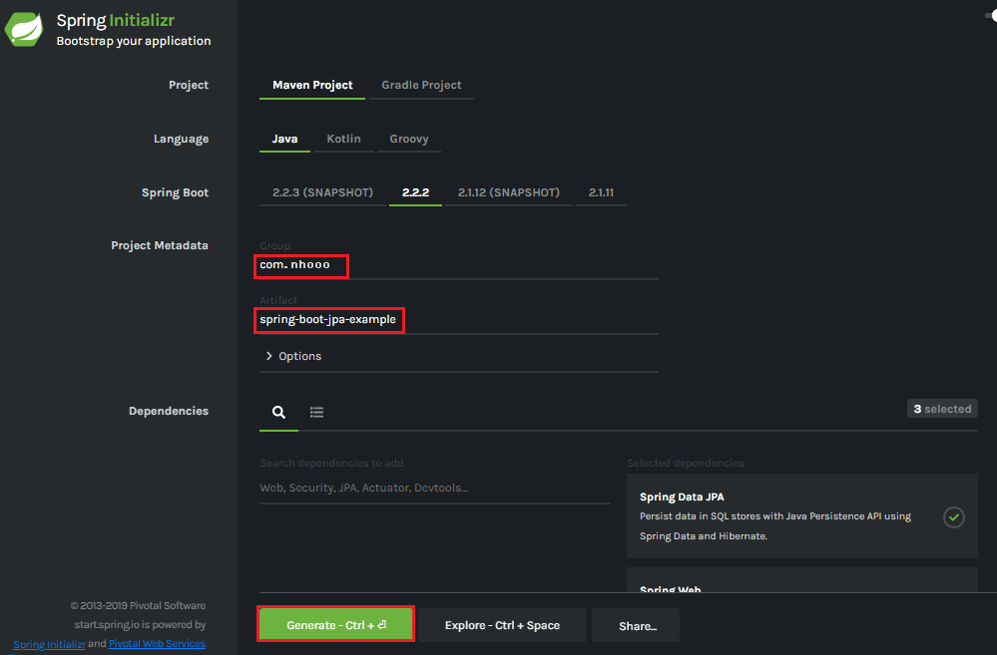This screenshot has width=997, height=655.
Task: Click the 3 selected dependencies badge
Action: tap(941, 409)
